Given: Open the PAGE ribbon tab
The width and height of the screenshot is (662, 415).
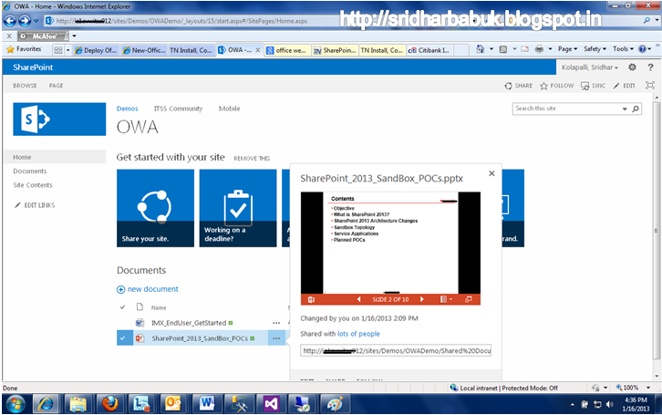Looking at the screenshot, I should tap(56, 86).
